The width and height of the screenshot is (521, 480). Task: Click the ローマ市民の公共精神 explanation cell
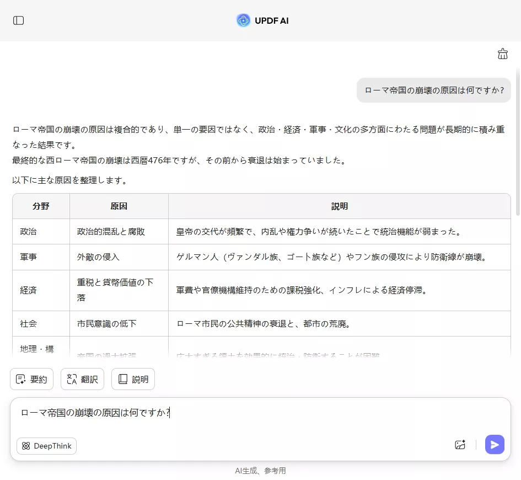pos(339,323)
